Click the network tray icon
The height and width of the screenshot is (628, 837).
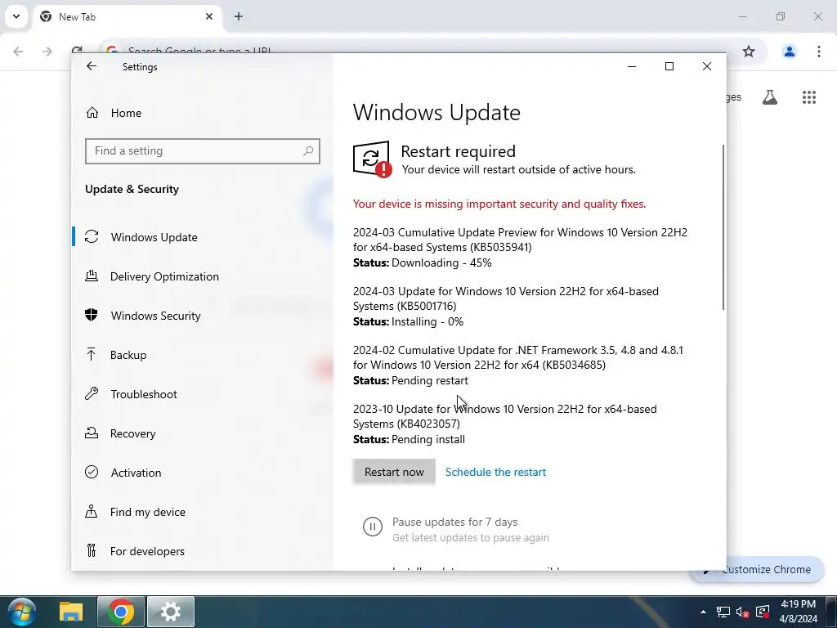pos(723,612)
